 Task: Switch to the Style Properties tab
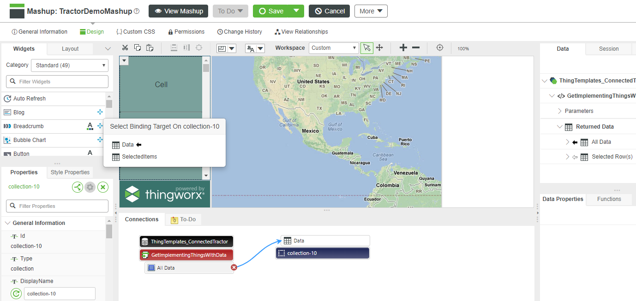70,172
